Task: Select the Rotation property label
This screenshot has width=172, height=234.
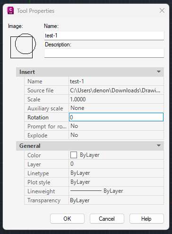Action: tap(38, 117)
